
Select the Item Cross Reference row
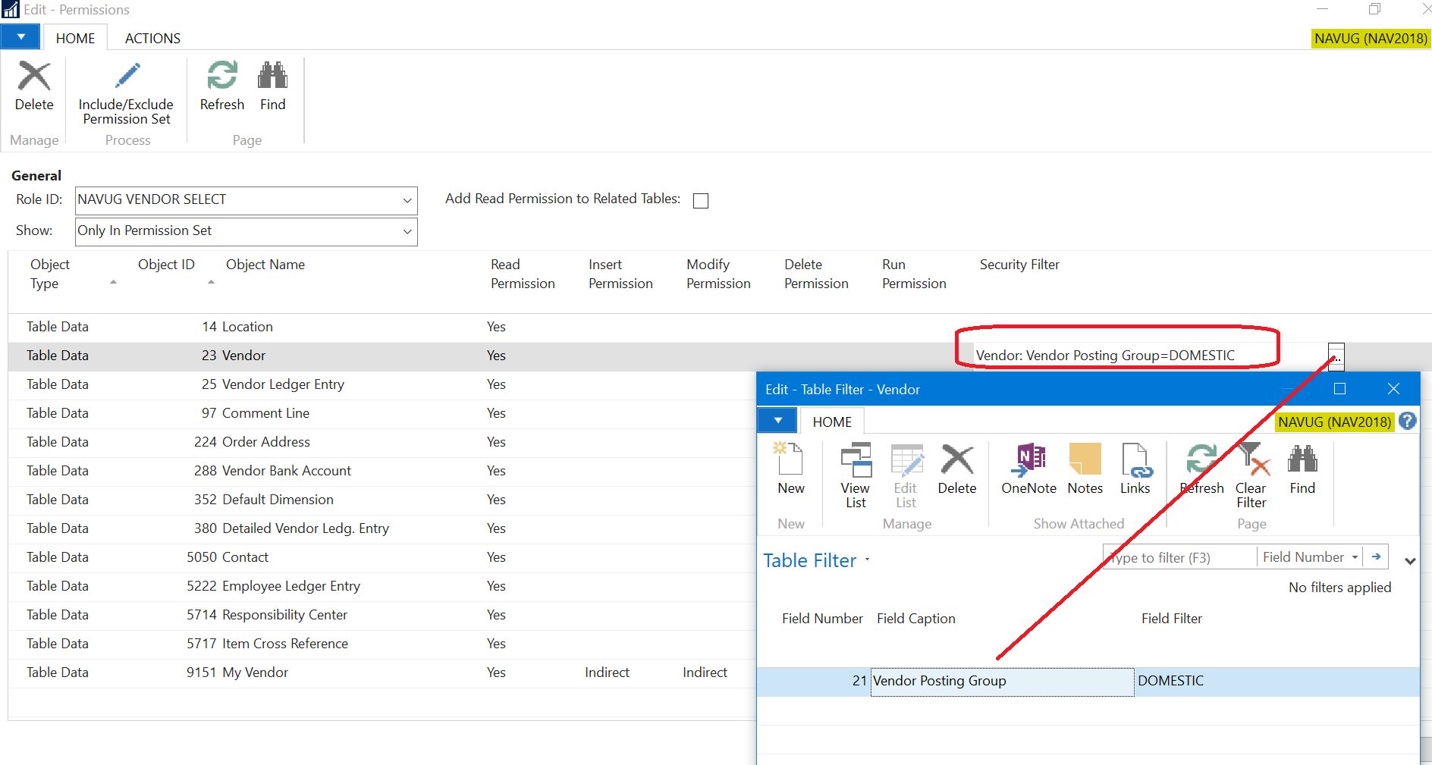pyautogui.click(x=382, y=644)
